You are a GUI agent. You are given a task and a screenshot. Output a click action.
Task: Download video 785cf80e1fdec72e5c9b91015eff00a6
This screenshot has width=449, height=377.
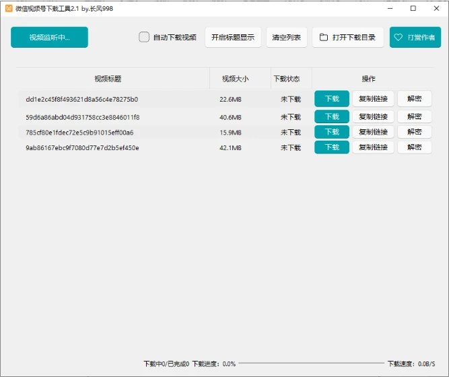pyautogui.click(x=332, y=132)
